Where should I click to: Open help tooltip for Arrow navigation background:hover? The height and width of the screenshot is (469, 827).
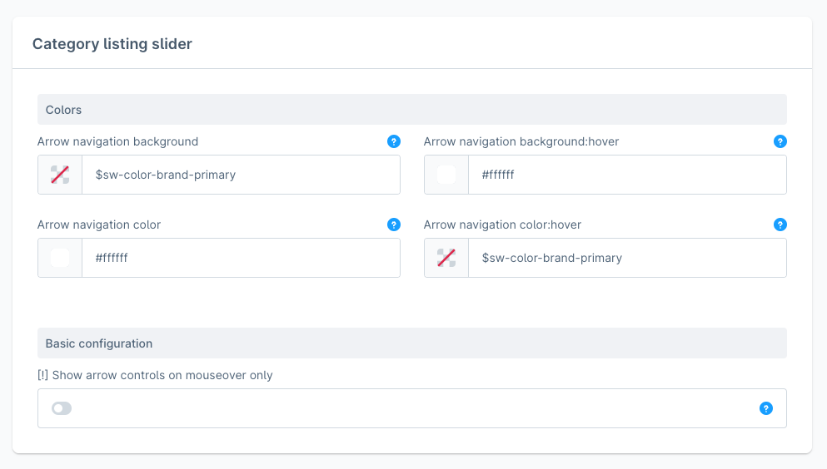[x=780, y=141]
